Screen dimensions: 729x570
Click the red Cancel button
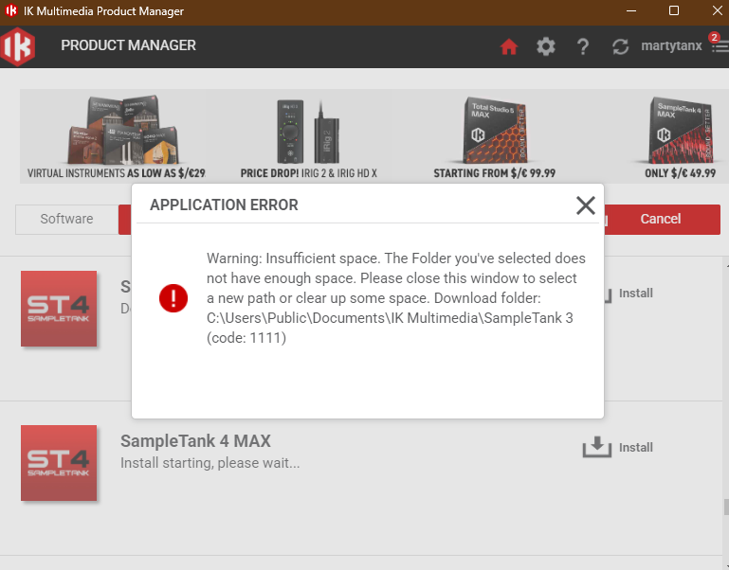pyautogui.click(x=660, y=219)
